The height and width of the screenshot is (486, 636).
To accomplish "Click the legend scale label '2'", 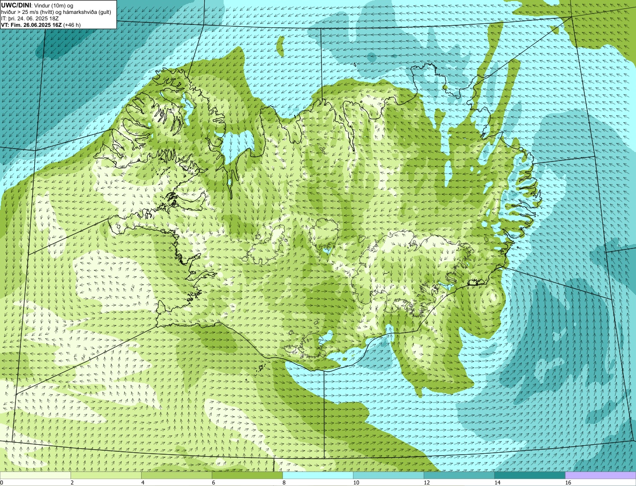I will [72, 483].
